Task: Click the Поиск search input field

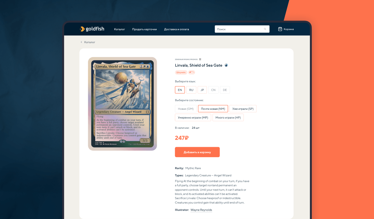Action: click(242, 29)
